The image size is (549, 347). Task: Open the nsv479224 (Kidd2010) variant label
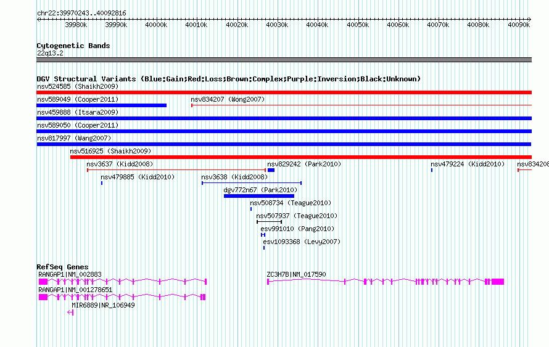coord(468,164)
